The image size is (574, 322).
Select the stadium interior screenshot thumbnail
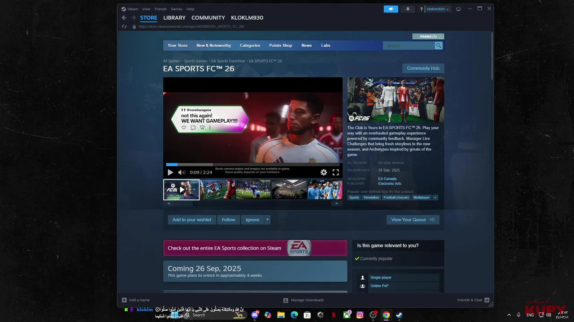tap(289, 190)
